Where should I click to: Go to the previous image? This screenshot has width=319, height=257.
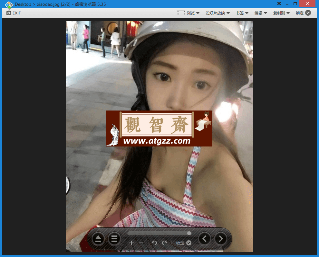[x=205, y=239]
